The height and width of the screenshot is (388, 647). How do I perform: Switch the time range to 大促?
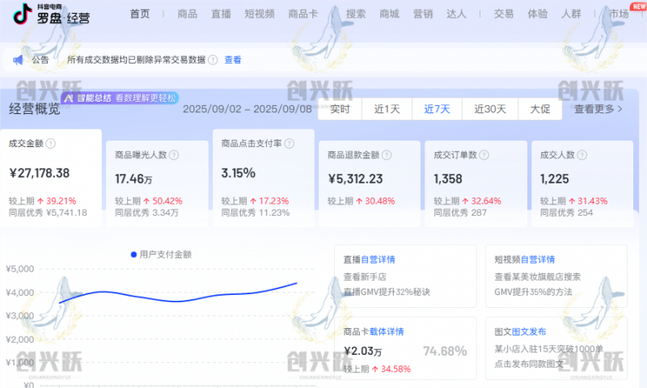(539, 109)
